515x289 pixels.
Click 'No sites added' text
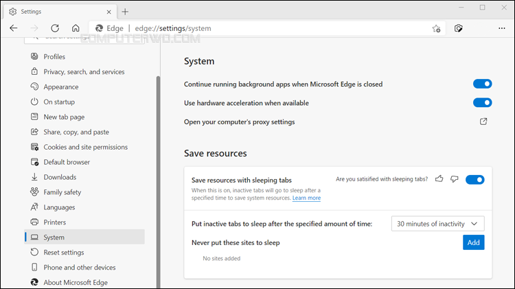point(221,259)
